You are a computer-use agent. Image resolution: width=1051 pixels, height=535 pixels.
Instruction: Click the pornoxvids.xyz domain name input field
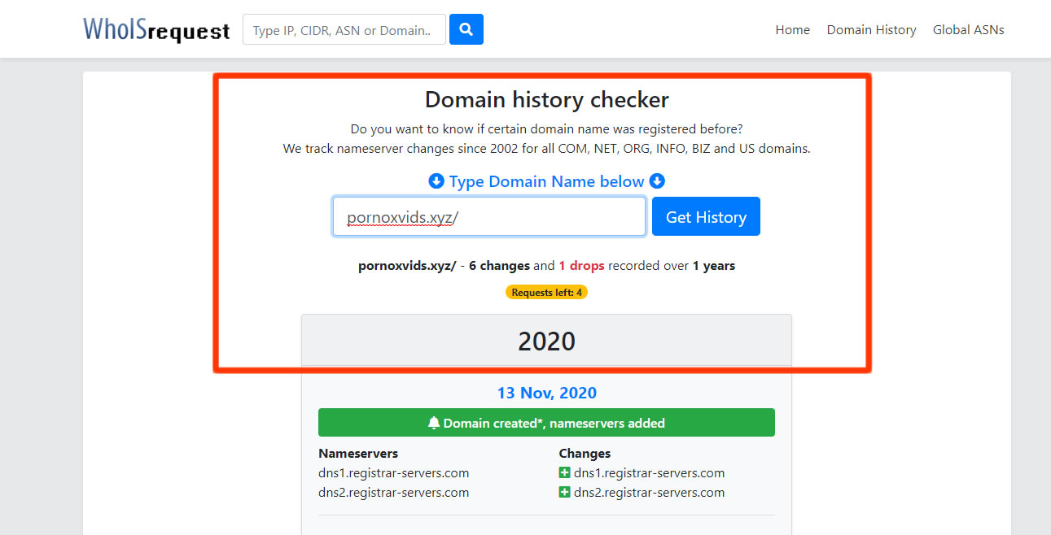[x=489, y=216]
